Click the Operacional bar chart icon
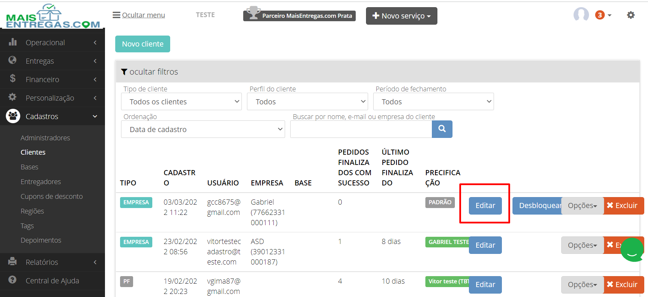This screenshot has height=297, width=648. tap(13, 42)
